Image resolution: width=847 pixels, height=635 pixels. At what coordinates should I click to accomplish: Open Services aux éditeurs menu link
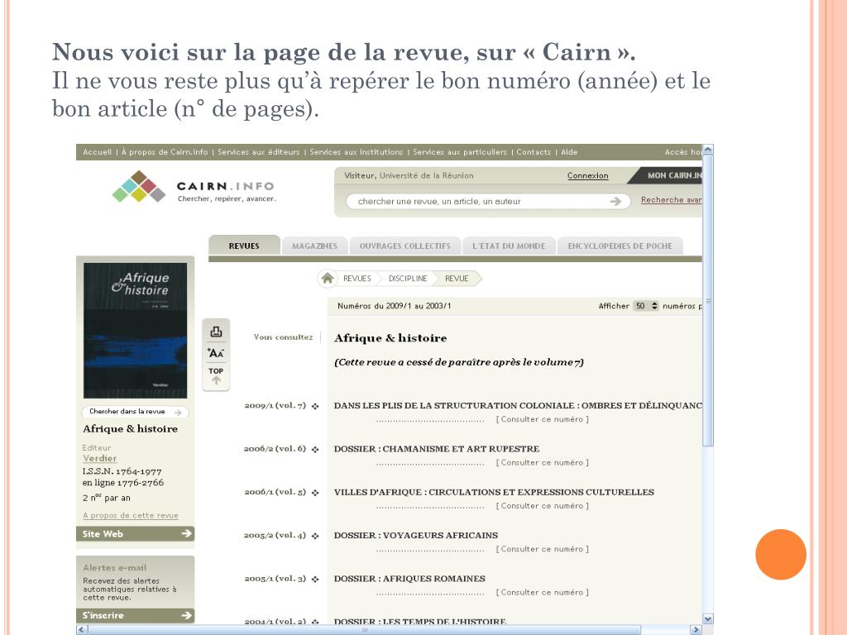point(259,152)
